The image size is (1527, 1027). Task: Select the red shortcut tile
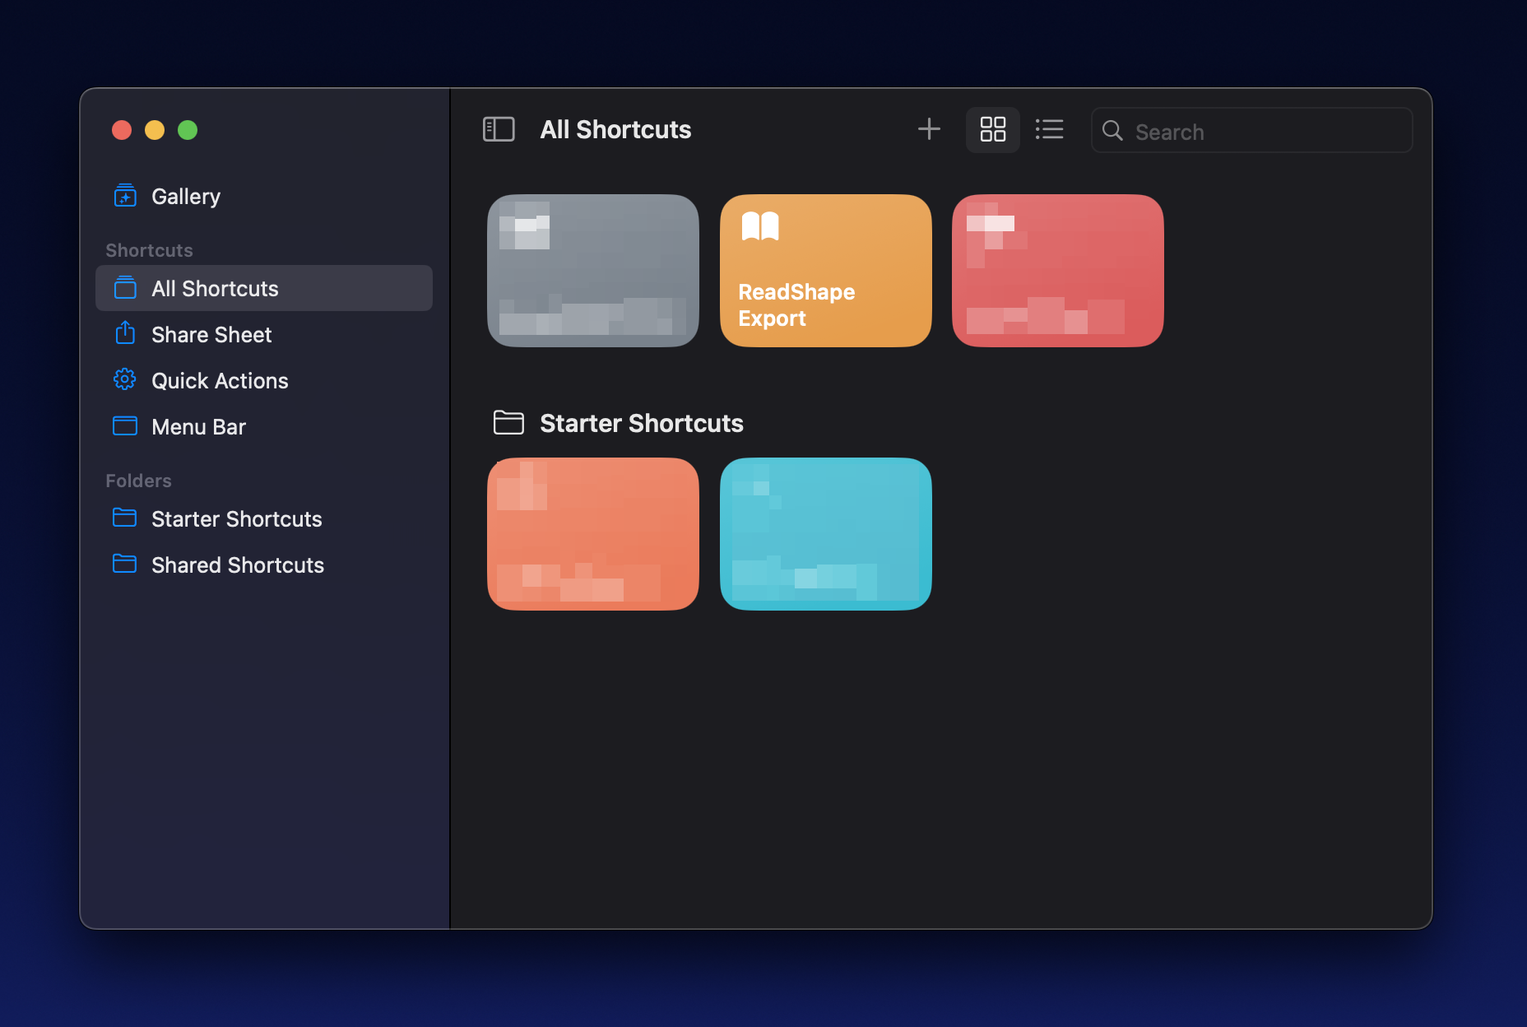tap(1057, 271)
